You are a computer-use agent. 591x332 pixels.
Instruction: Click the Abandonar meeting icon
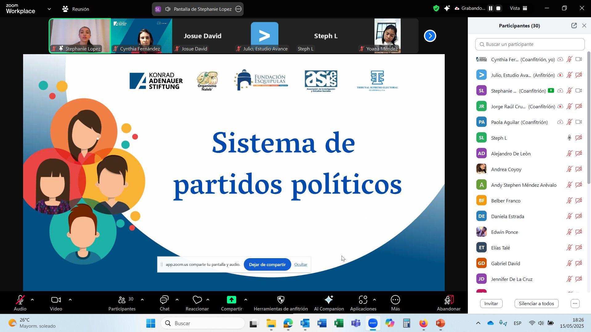tap(448, 300)
